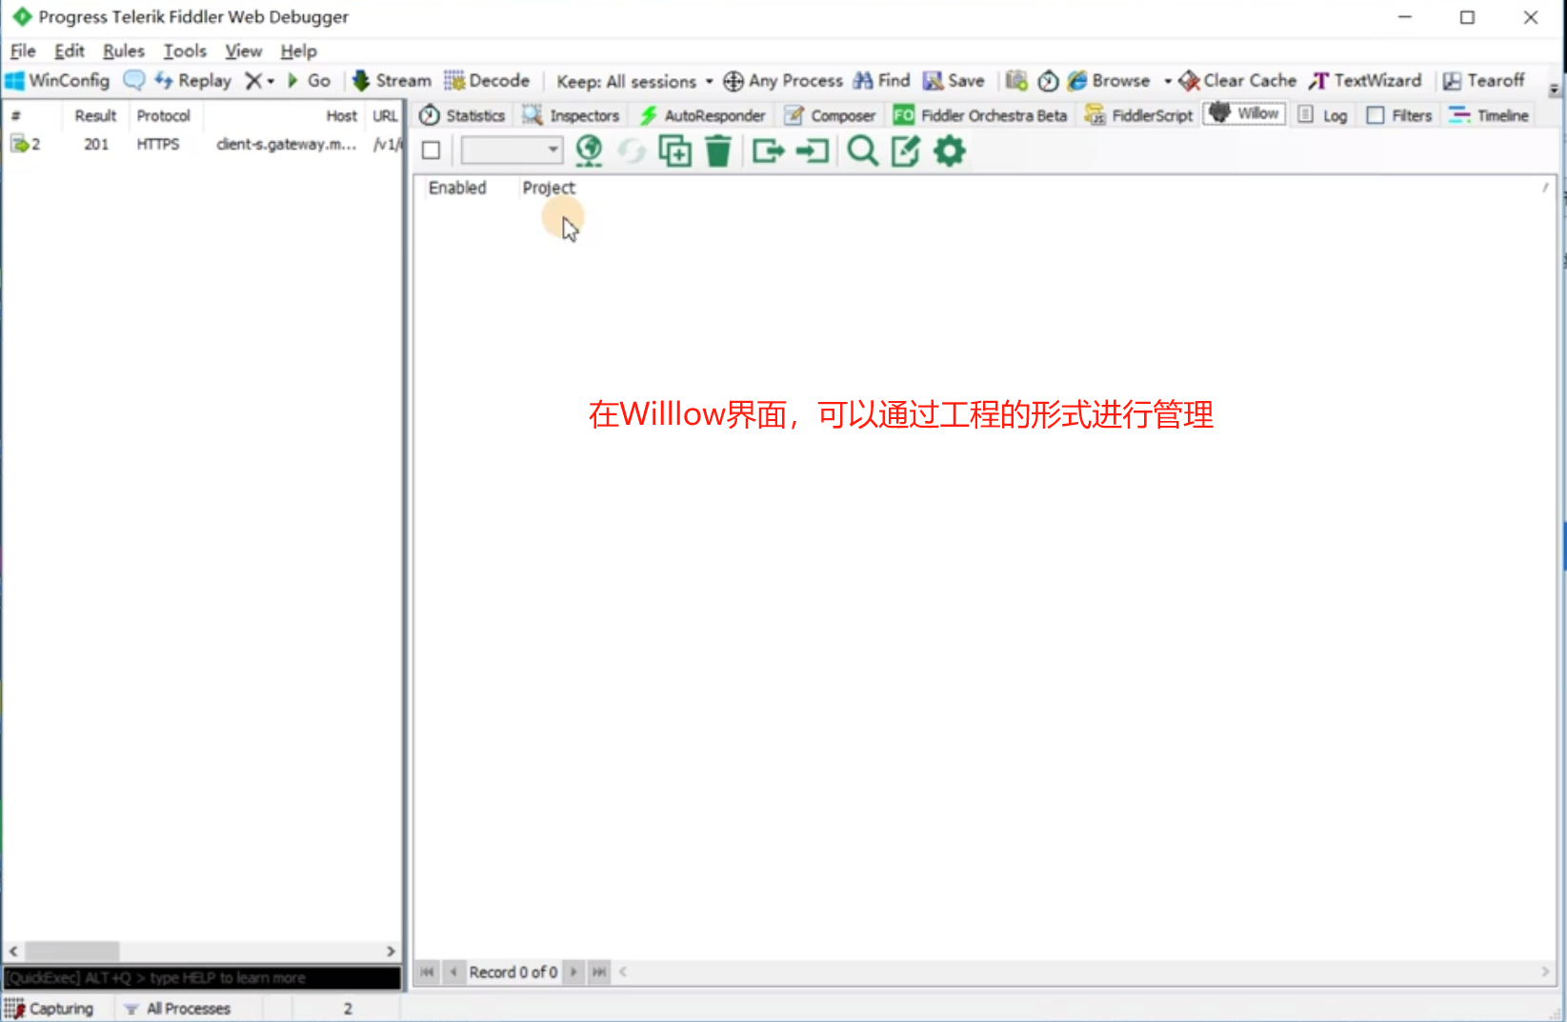This screenshot has height=1022, width=1567.
Task: Open the Filters tab
Action: 1399,115
